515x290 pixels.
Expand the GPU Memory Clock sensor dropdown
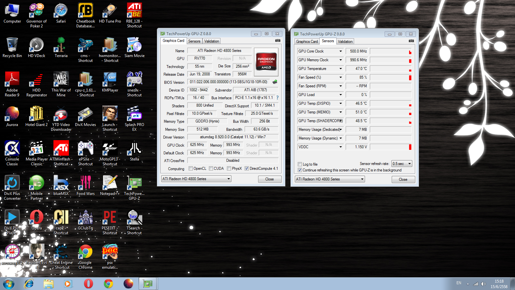tap(341, 60)
